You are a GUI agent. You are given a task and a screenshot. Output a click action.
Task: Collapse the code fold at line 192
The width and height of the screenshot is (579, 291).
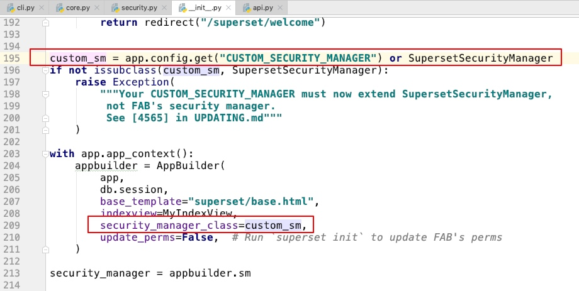click(x=45, y=23)
